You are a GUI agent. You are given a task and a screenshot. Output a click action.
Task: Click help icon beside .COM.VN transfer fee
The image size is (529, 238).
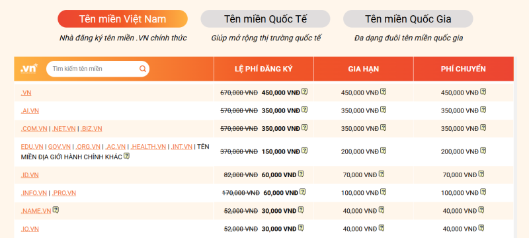(483, 128)
